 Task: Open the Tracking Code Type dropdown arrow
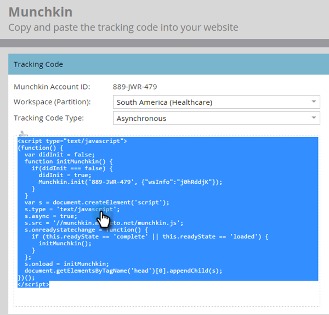tap(314, 118)
